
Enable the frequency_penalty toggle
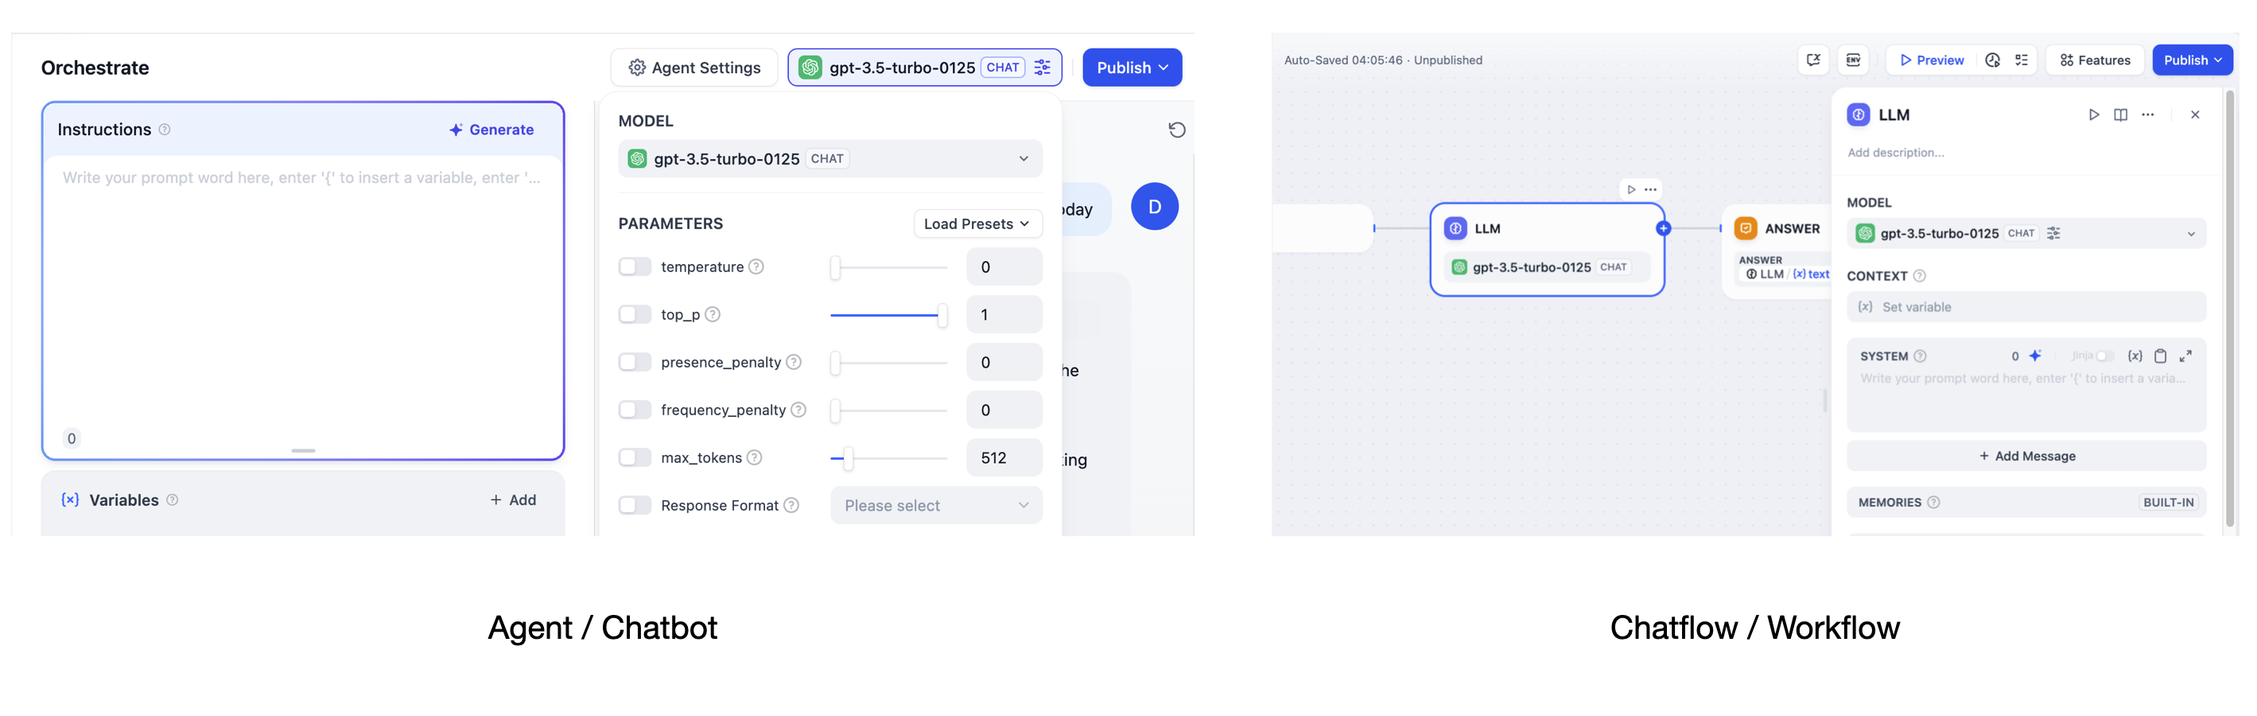click(x=635, y=411)
